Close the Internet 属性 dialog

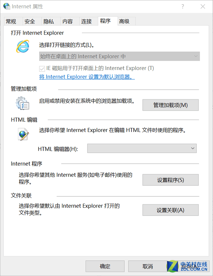click(x=203, y=7)
